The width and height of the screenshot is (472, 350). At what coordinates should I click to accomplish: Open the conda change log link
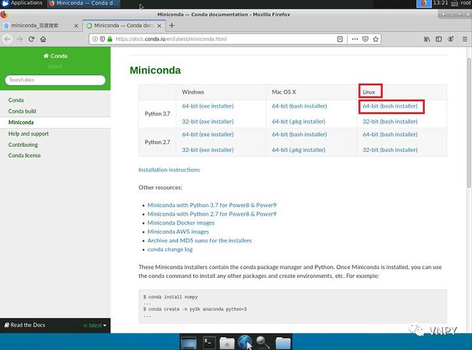[170, 250]
